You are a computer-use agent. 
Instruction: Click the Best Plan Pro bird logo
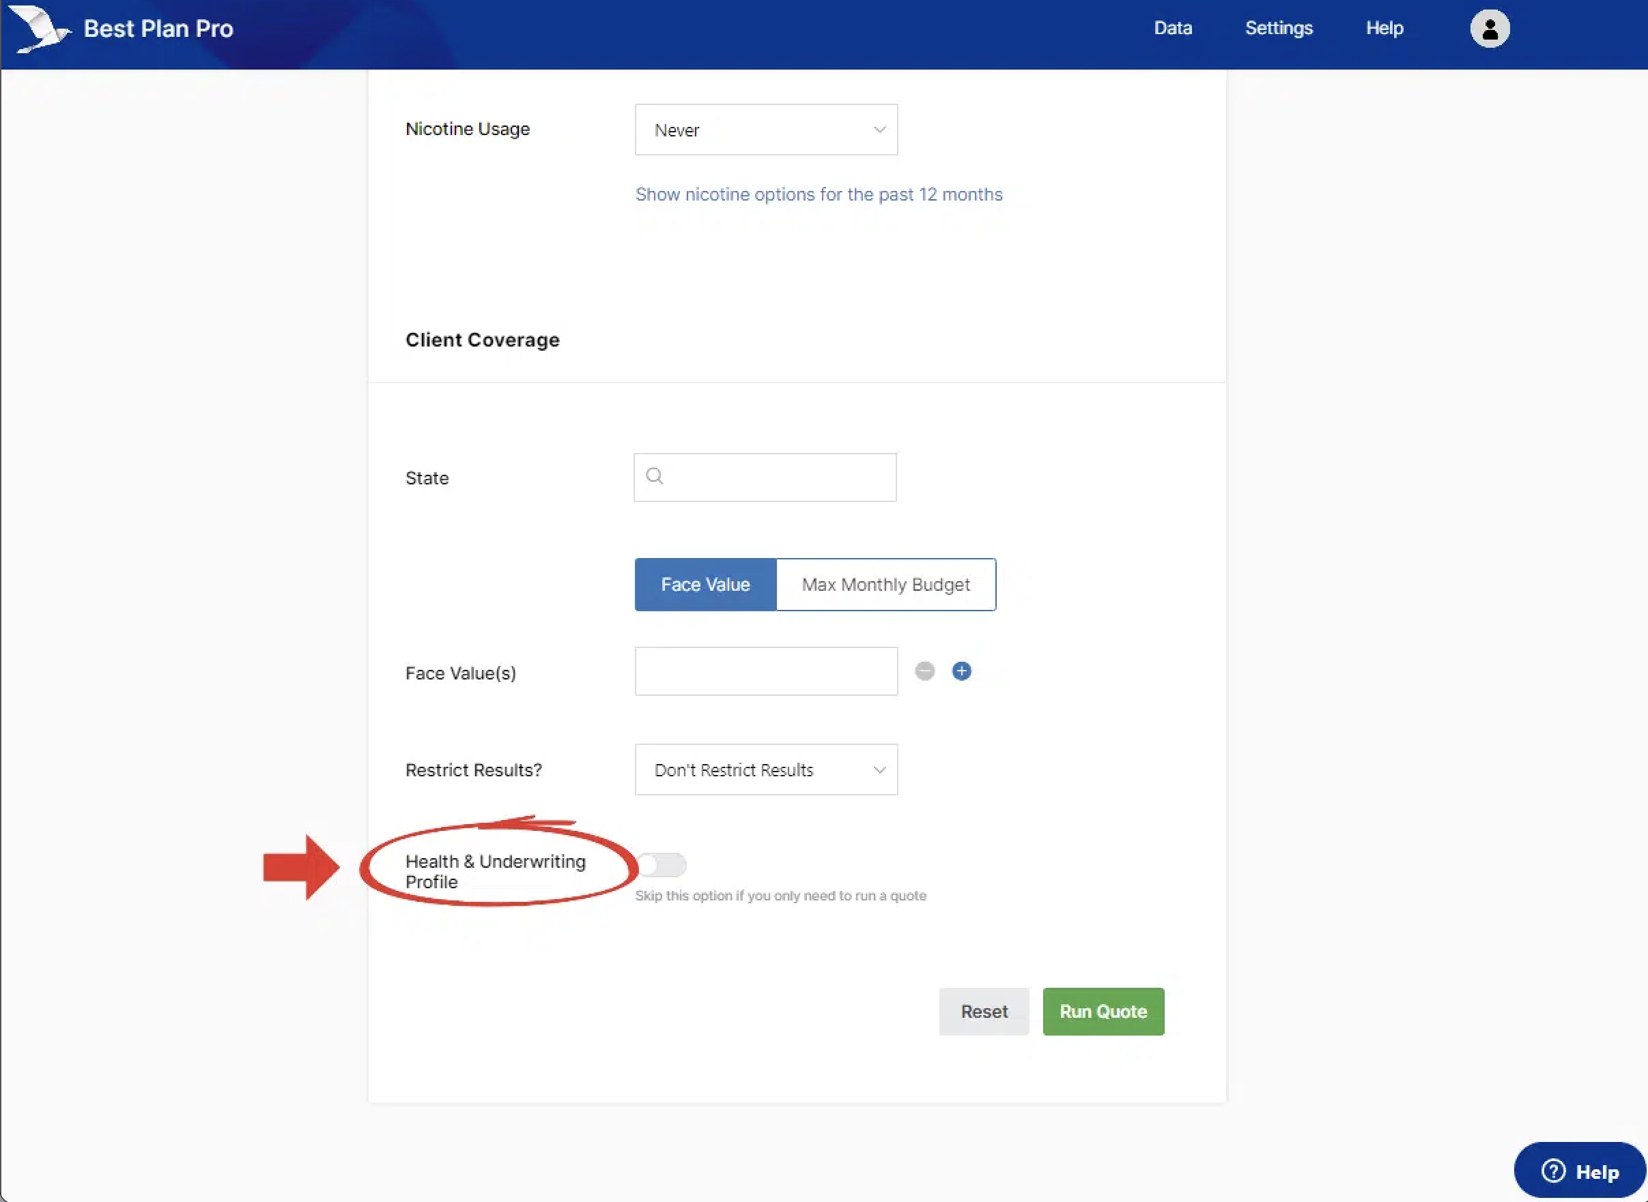coord(42,29)
